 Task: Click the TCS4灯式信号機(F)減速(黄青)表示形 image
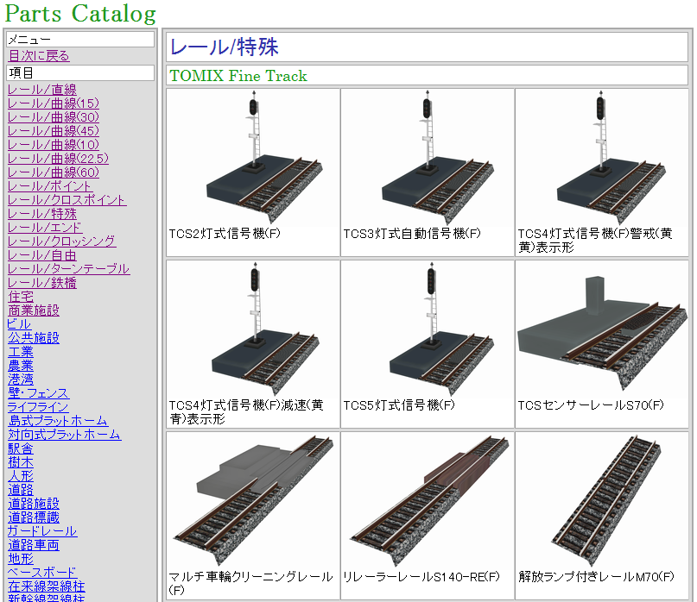click(x=253, y=329)
